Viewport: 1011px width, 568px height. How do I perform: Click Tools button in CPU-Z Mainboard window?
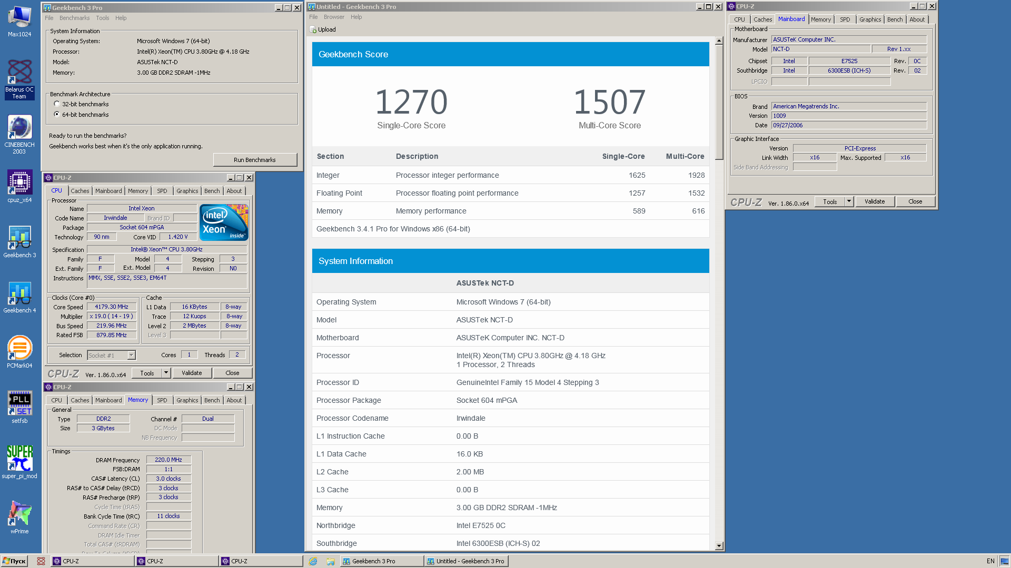click(x=830, y=201)
